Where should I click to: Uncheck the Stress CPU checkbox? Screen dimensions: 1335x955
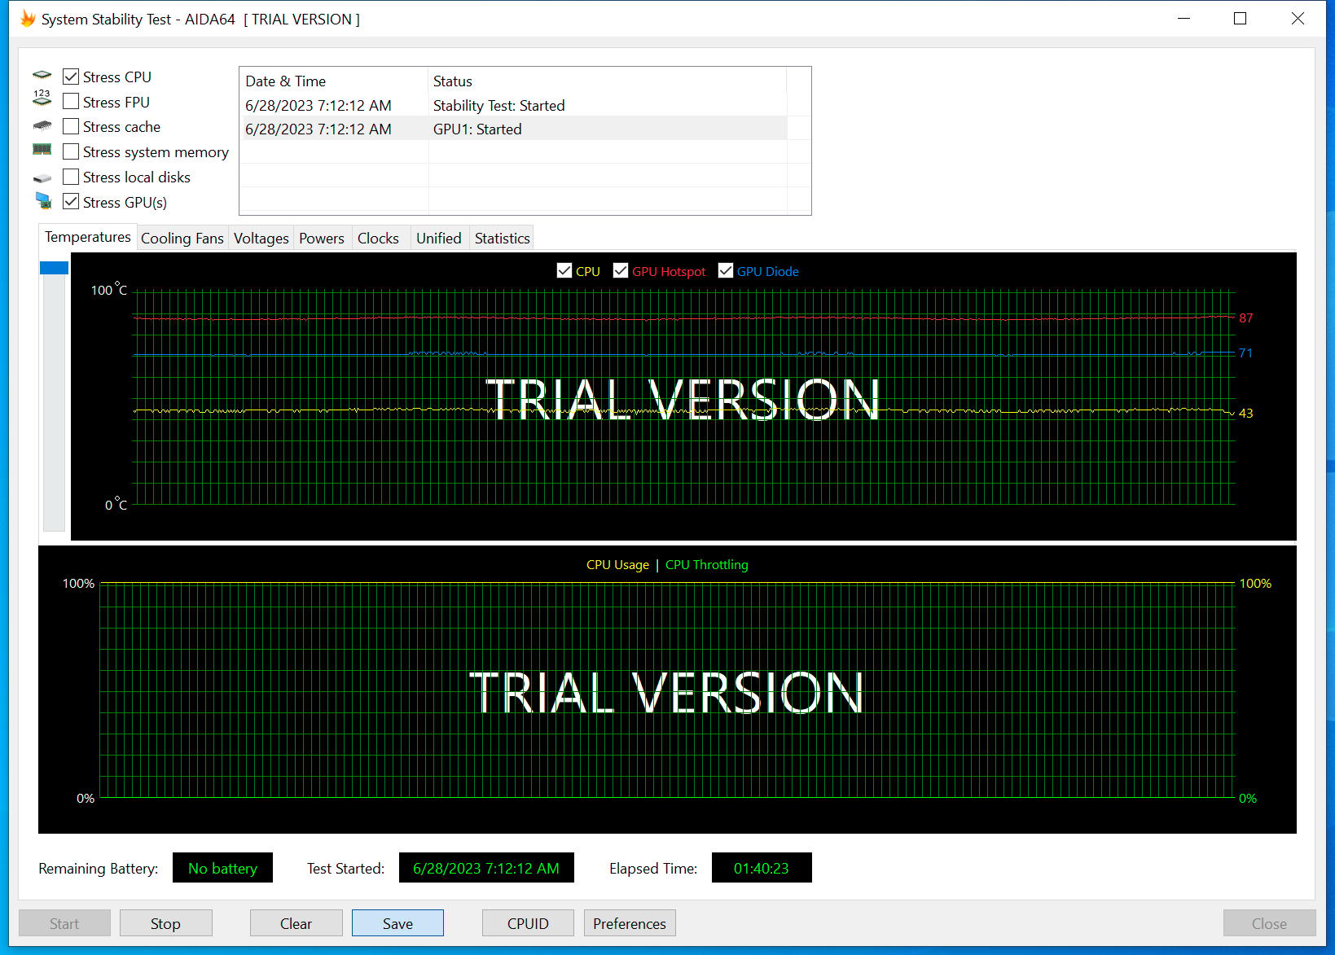tap(71, 77)
